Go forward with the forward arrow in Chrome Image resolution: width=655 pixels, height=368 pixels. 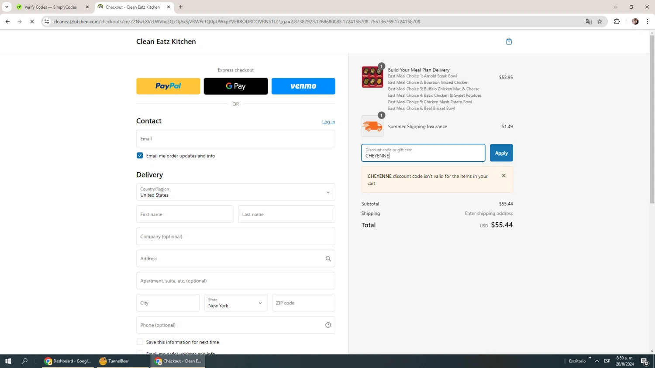(20, 21)
